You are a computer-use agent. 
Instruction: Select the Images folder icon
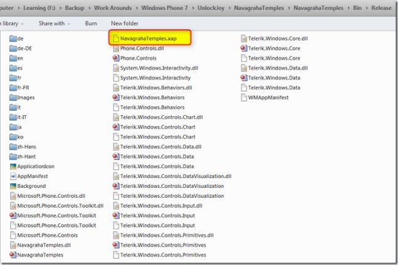(13, 97)
